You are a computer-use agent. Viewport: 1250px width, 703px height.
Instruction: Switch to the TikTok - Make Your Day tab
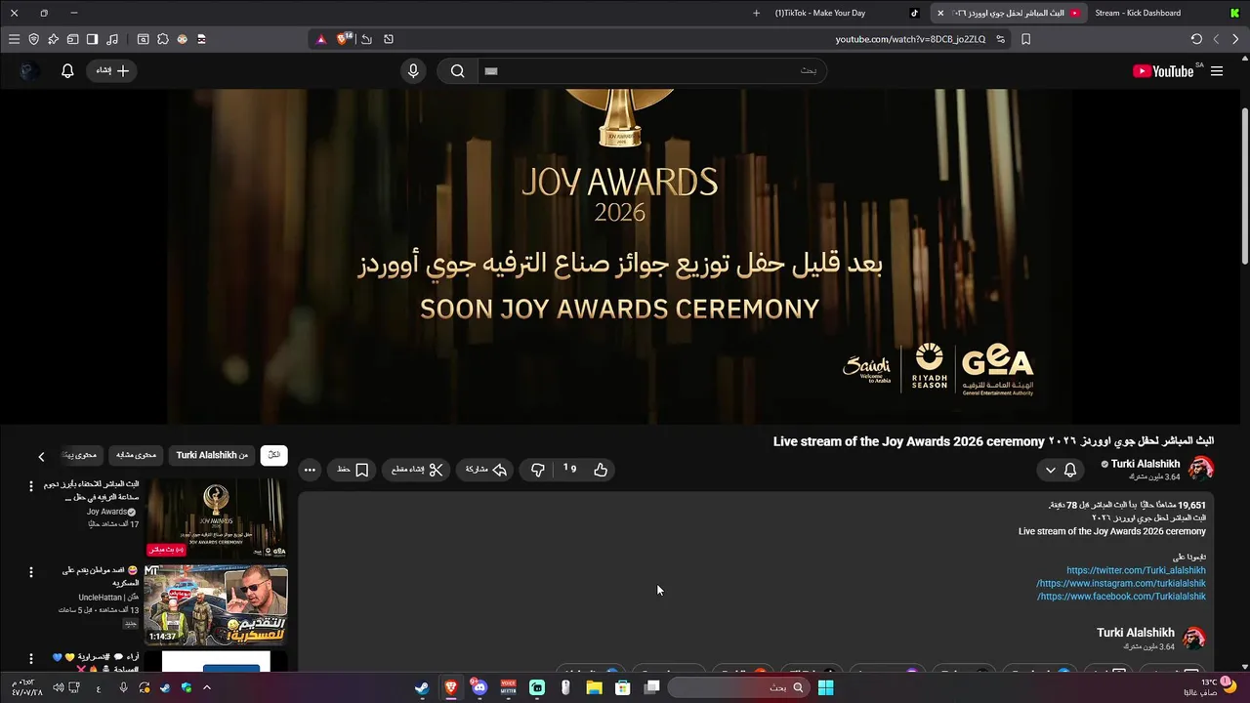820,13
